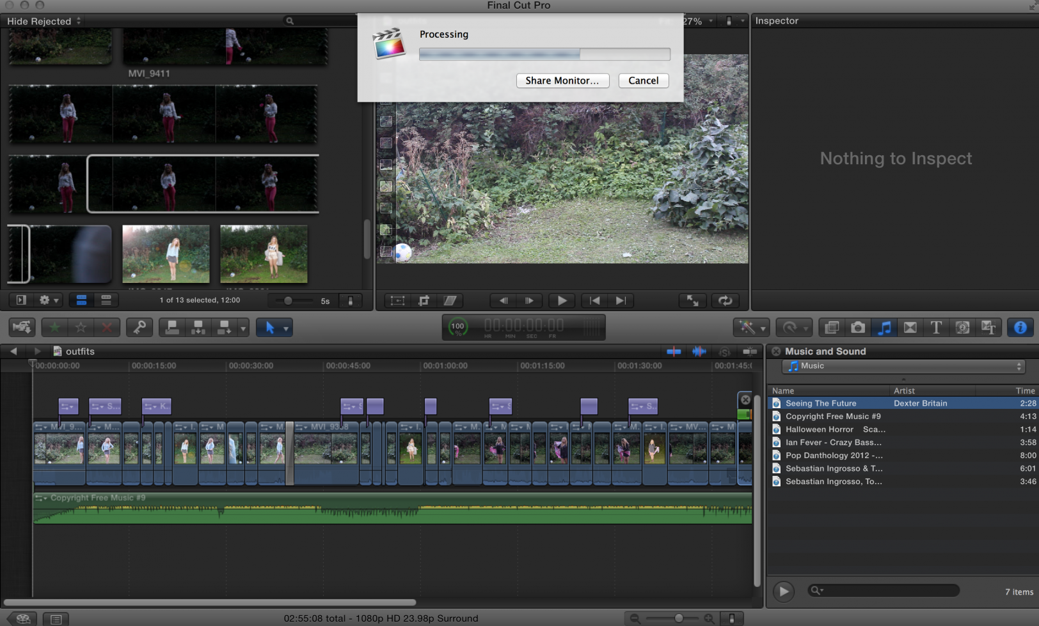
Task: Open the Photos browser camera icon
Action: (x=858, y=328)
